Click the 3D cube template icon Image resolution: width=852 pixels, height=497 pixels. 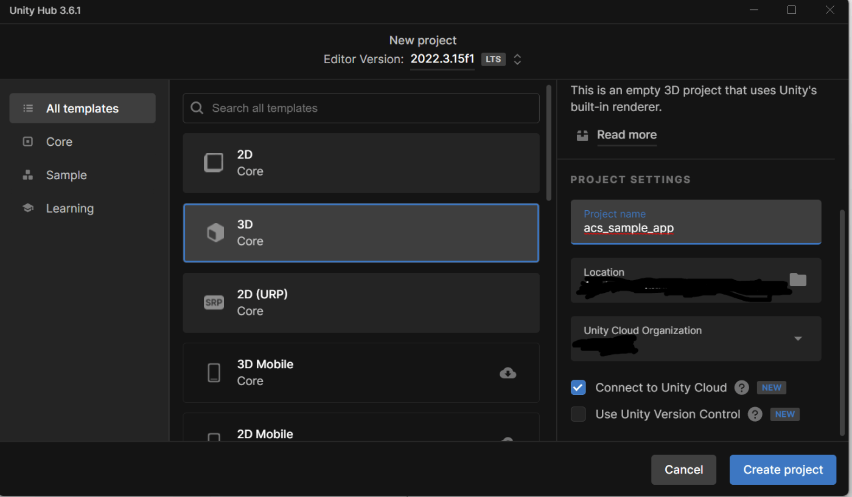coord(215,233)
